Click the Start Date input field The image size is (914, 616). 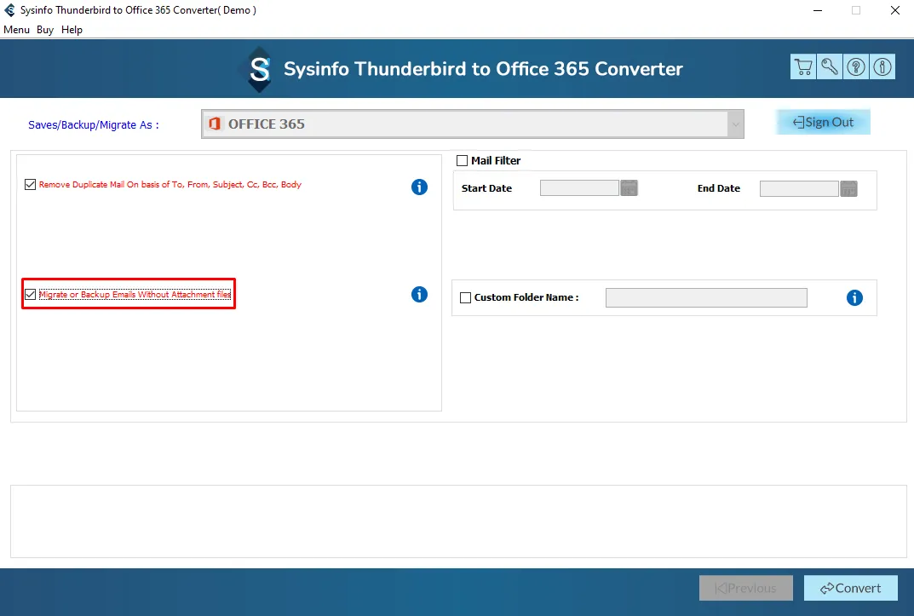point(579,188)
